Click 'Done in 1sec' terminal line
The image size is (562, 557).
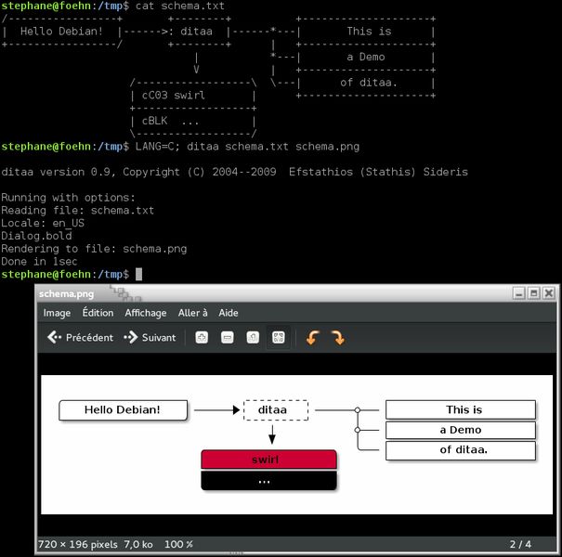[x=39, y=262]
